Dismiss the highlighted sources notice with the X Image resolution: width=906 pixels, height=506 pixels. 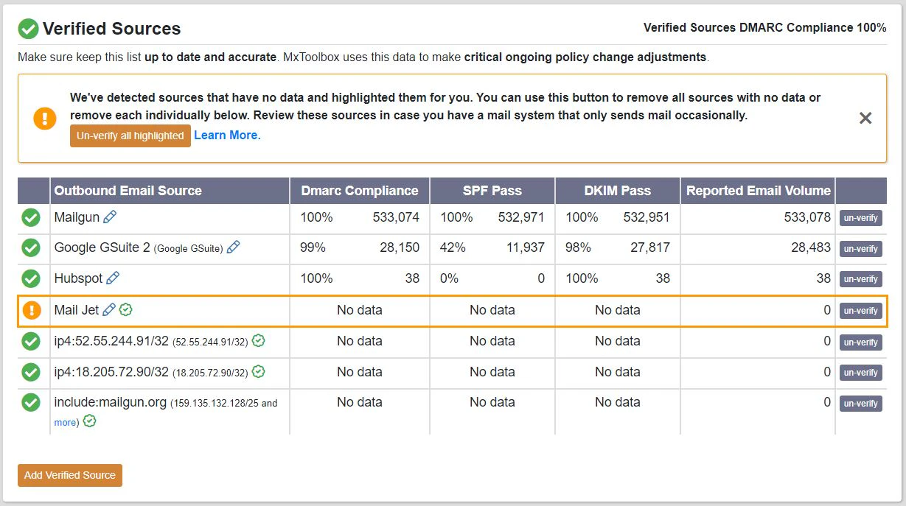click(x=865, y=118)
